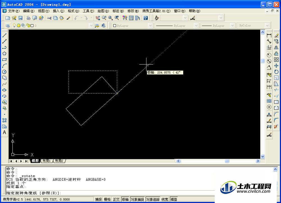Image resolution: width=281 pixels, height=203 pixels.
Task: Click the Match Properties brush icon
Action: (68, 18)
